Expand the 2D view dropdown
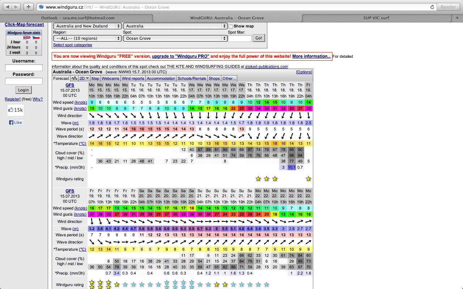 (x=84, y=78)
